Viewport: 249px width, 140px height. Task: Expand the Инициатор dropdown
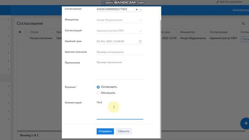[x=140, y=20]
